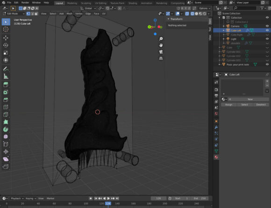The width and height of the screenshot is (271, 208).
Task: Hide Camera using its eye icon
Action: 267,26
